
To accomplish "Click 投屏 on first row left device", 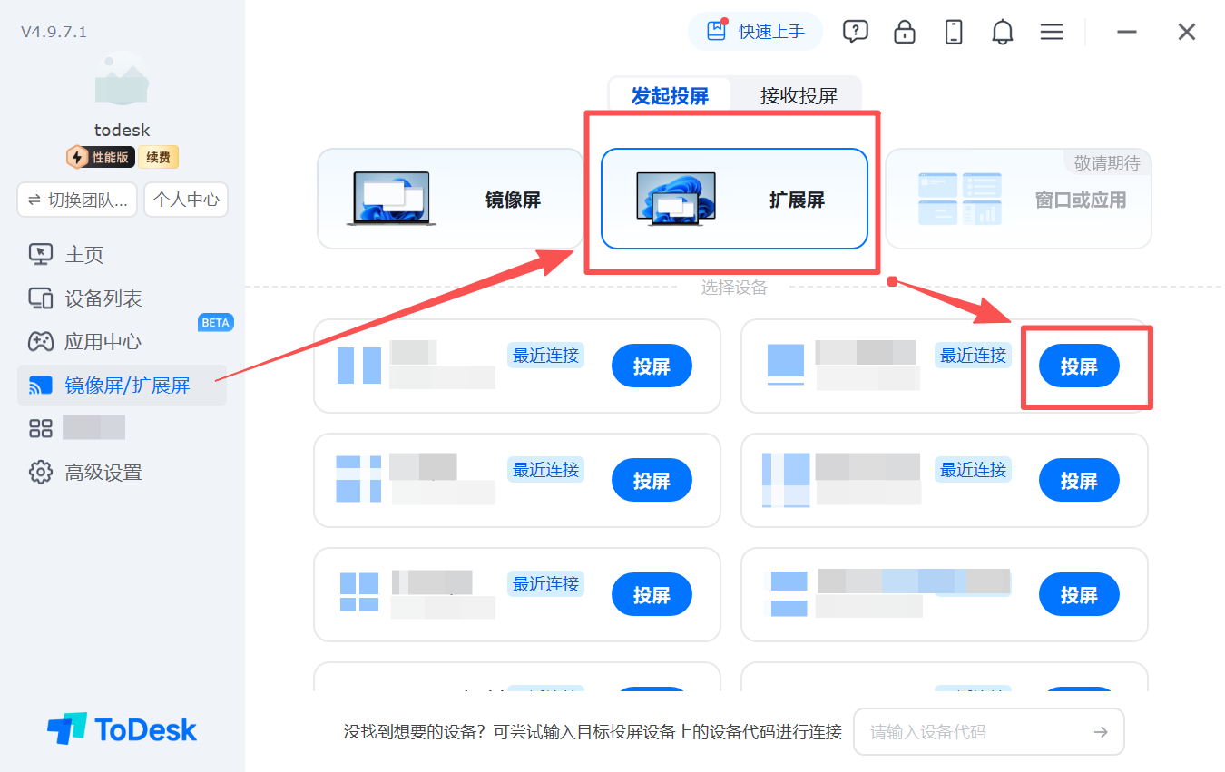I will click(x=652, y=366).
